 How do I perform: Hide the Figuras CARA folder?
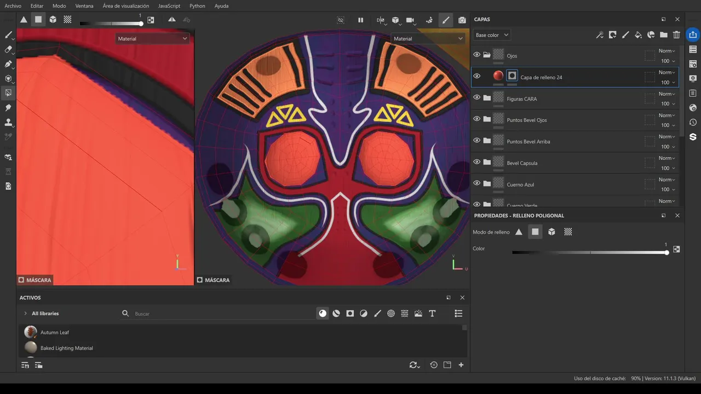click(476, 97)
